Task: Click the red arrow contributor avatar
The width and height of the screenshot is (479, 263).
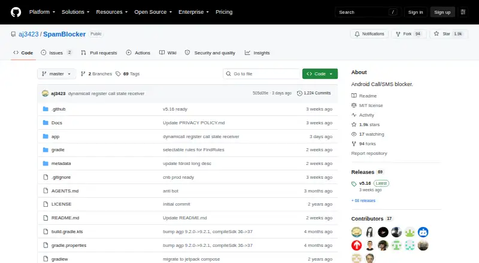Action: point(356,245)
